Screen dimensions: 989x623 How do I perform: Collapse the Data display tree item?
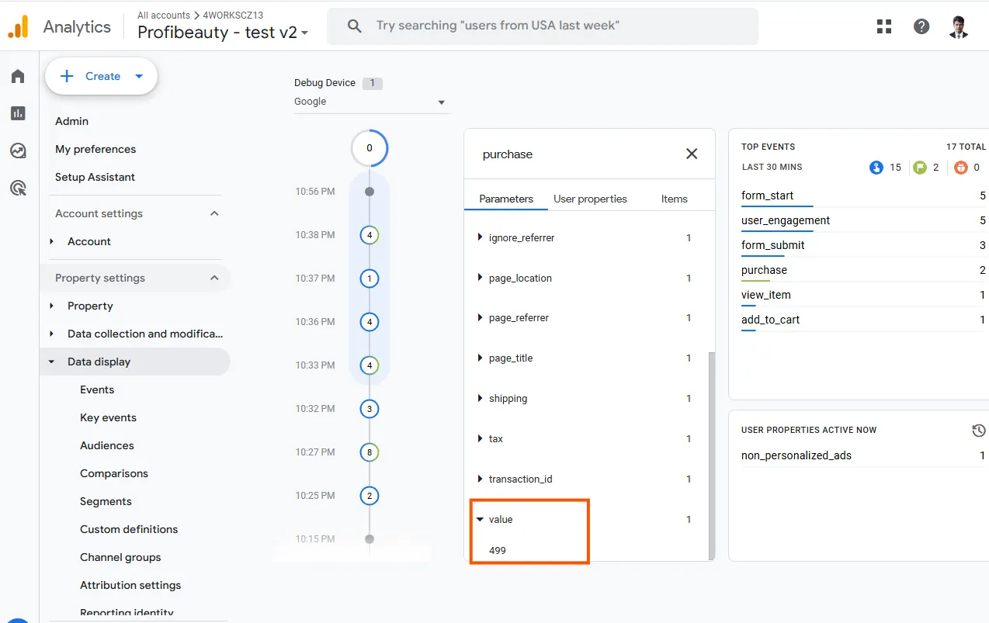point(52,362)
